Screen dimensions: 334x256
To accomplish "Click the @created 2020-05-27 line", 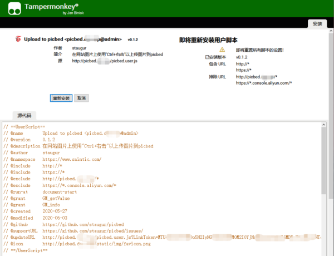I will tap(35, 211).
